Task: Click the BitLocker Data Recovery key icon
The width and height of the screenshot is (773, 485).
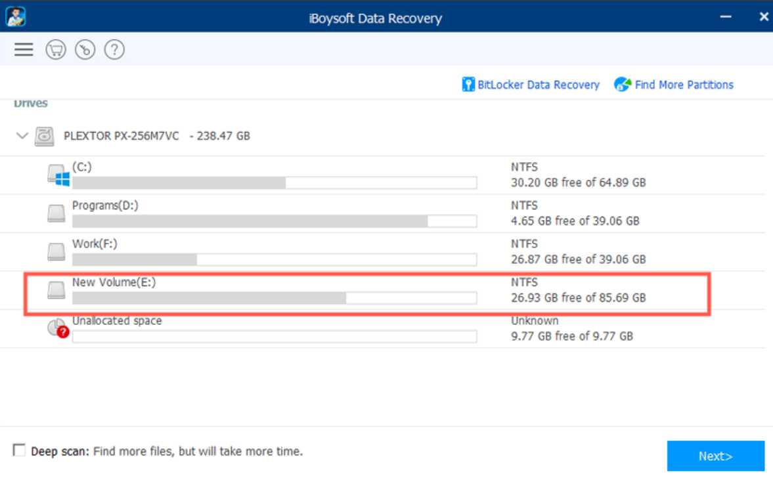Action: coord(468,84)
